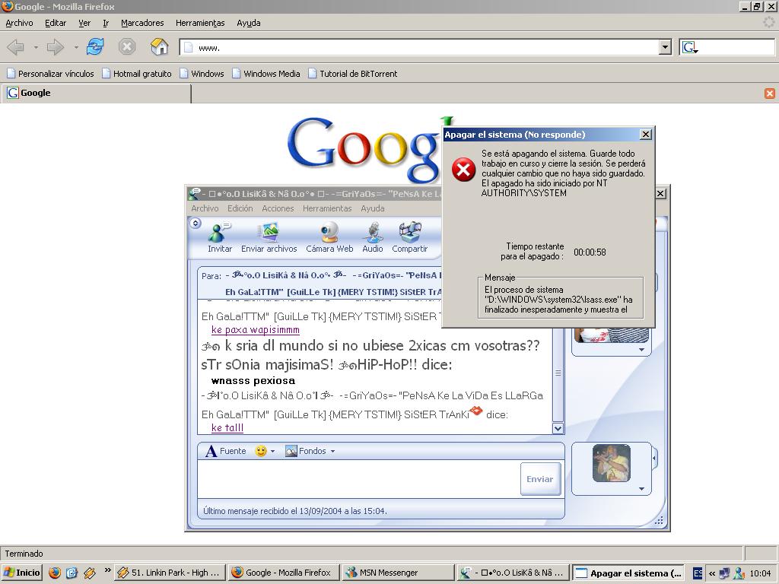The image size is (779, 584).
Task: Click the chat message input box
Action: tap(358, 479)
